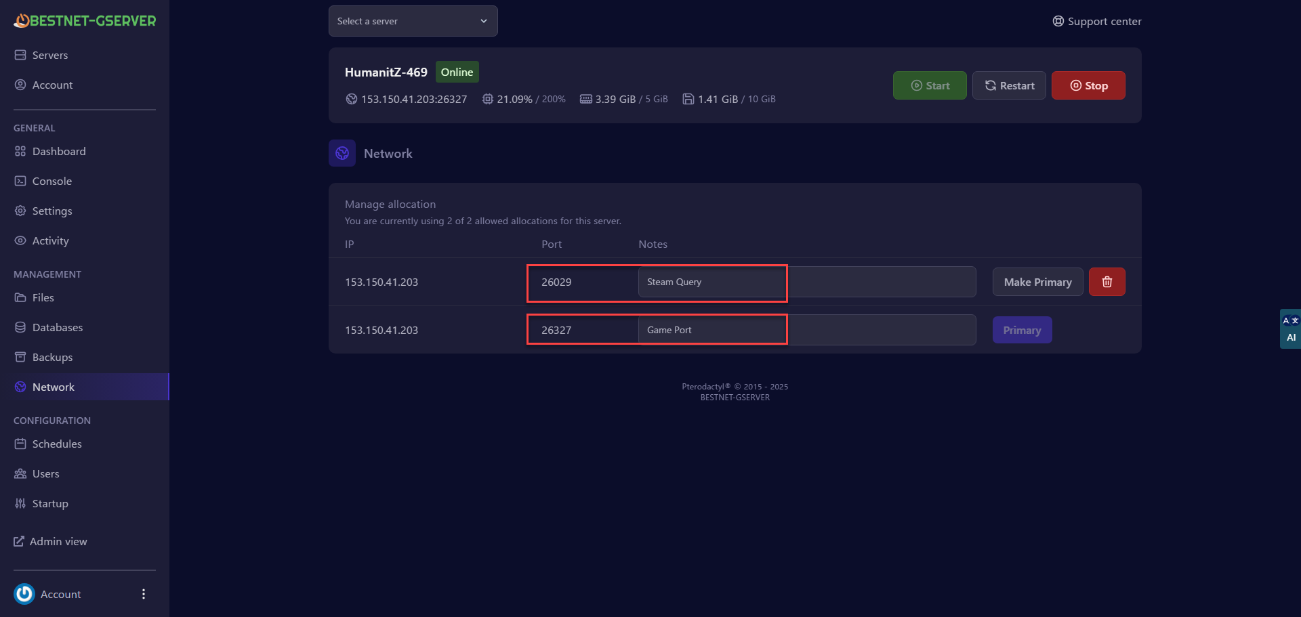Click the disk usage save icon
The image size is (1301, 617).
click(x=688, y=99)
